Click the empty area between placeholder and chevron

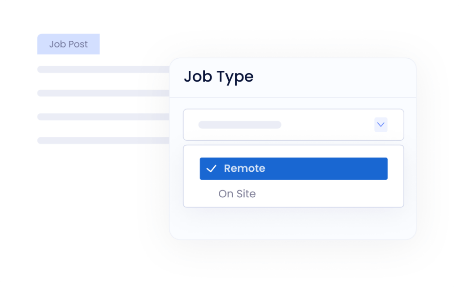tap(327, 125)
